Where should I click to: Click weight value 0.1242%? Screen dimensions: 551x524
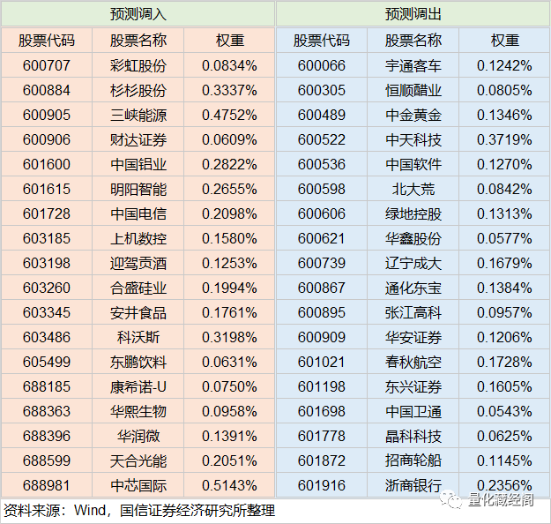click(504, 66)
